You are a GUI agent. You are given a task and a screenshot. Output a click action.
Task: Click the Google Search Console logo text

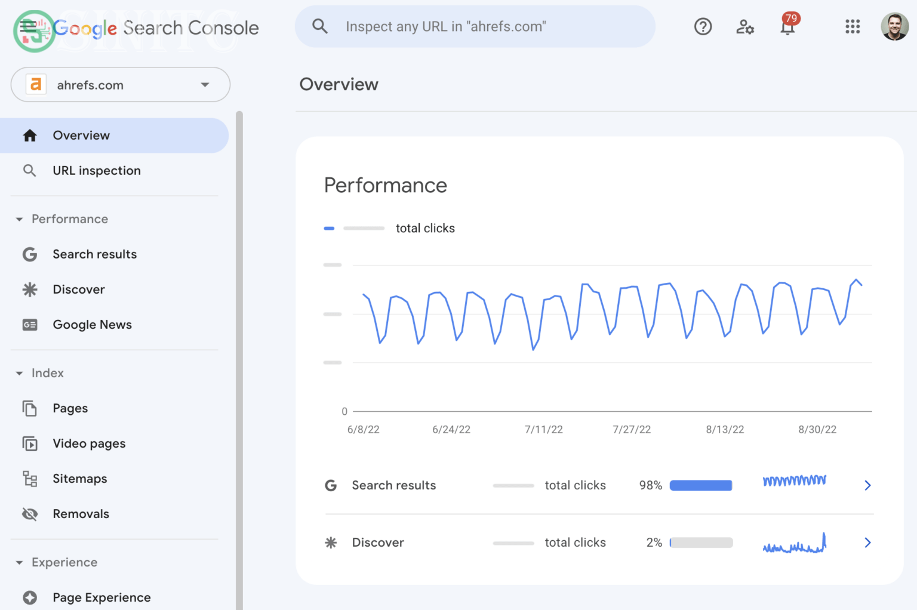156,27
